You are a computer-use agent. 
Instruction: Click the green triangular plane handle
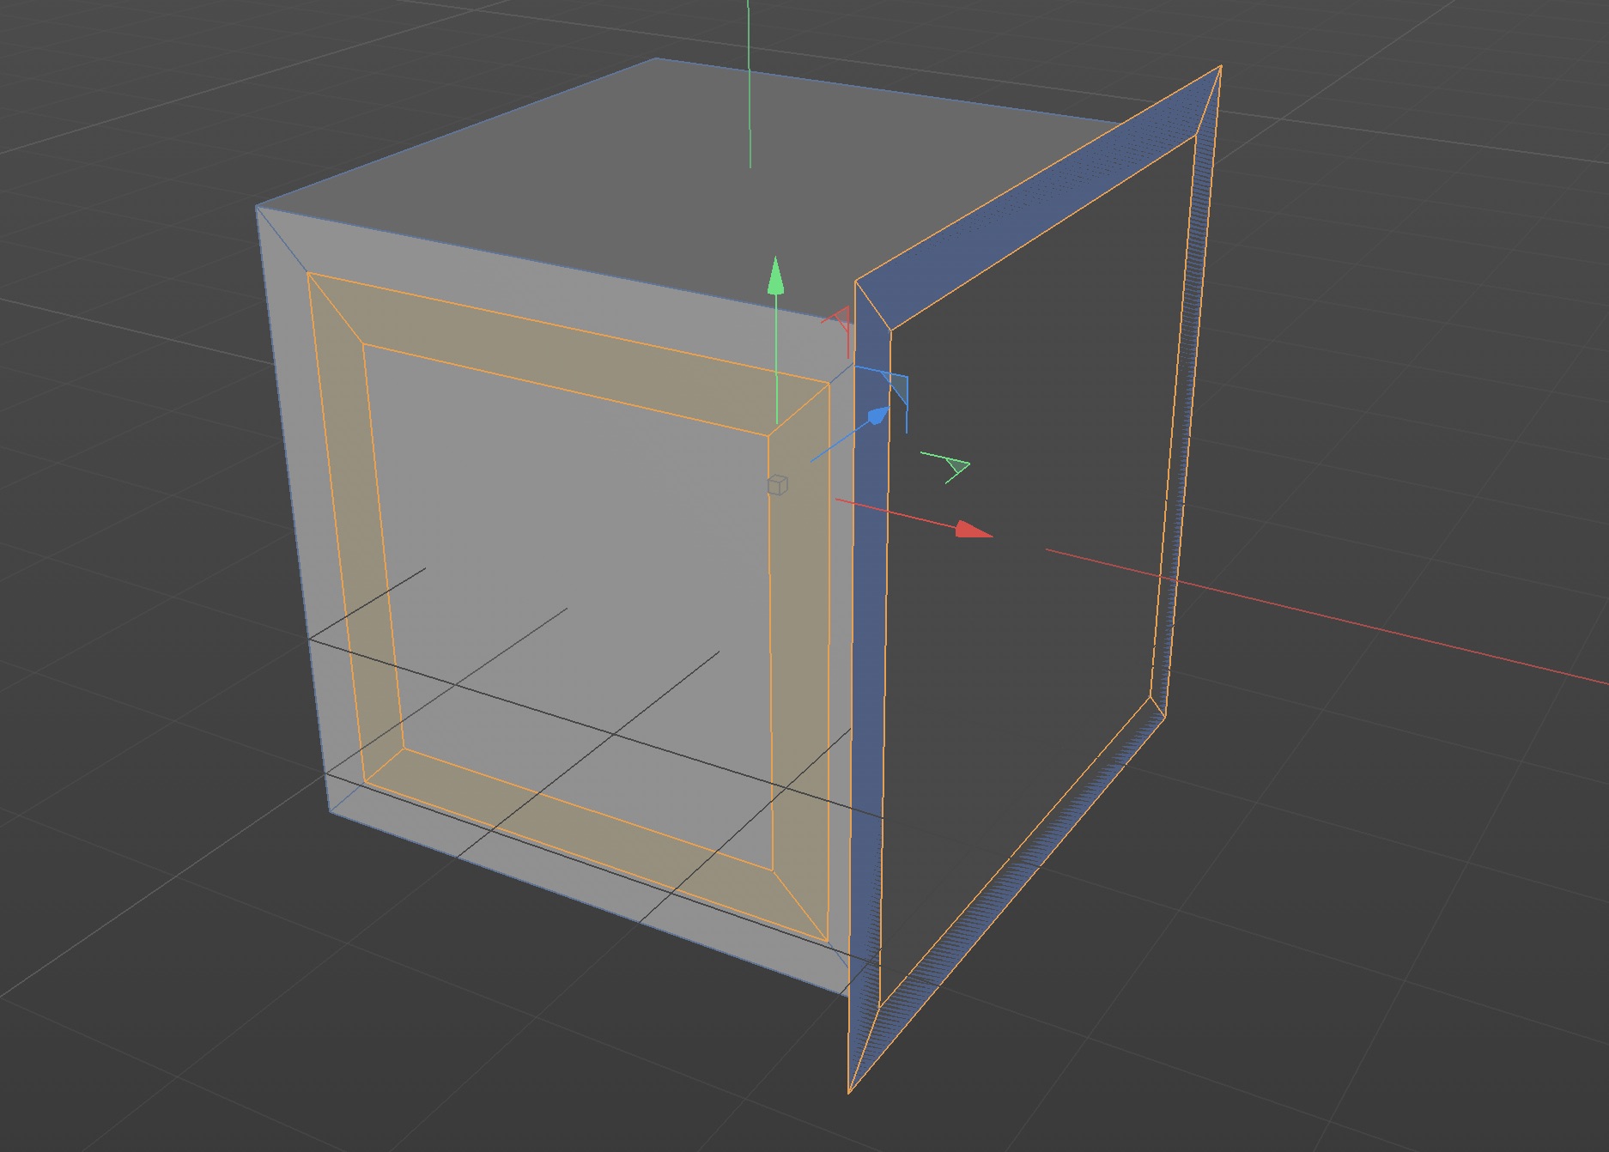coord(956,468)
